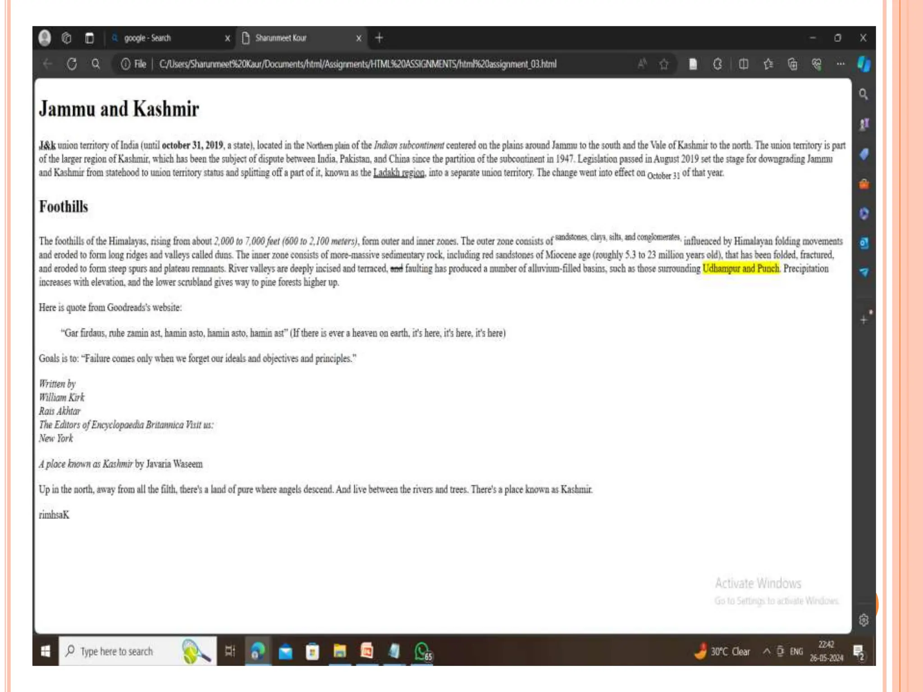Click the Windows Start button
923x692 pixels.
point(46,651)
